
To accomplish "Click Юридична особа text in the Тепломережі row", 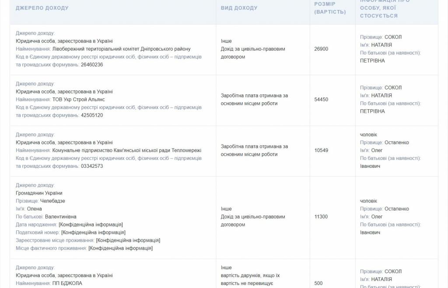I will [64, 142].
